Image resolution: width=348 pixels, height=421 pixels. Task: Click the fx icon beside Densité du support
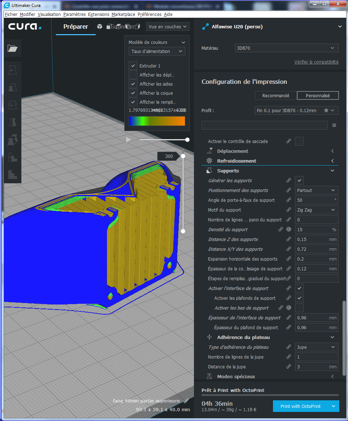coord(289,229)
